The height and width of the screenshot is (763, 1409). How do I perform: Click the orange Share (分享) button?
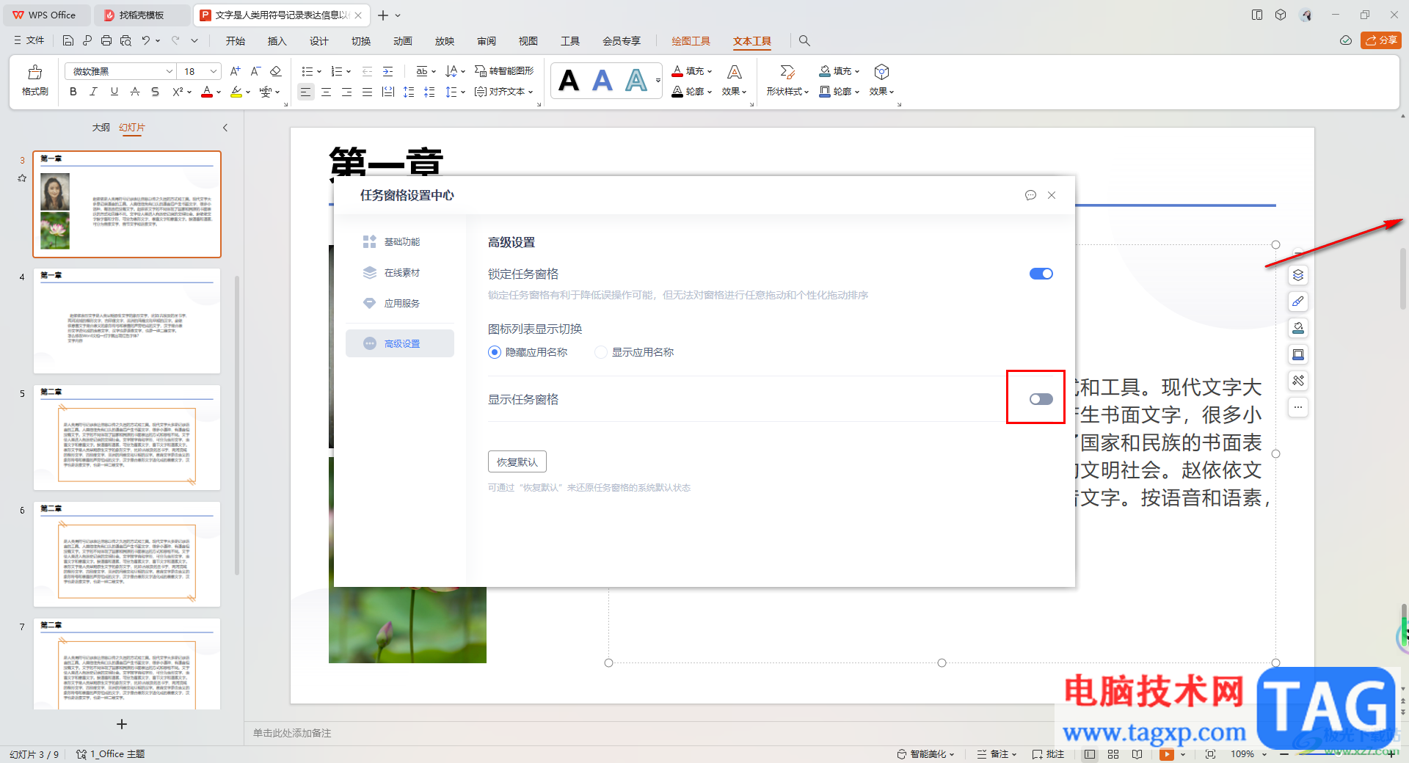coord(1380,40)
